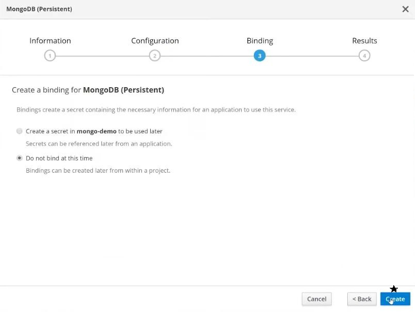Image resolution: width=415 pixels, height=312 pixels.
Task: Select Create a secret in mongo-demo radio
Action: (19, 131)
